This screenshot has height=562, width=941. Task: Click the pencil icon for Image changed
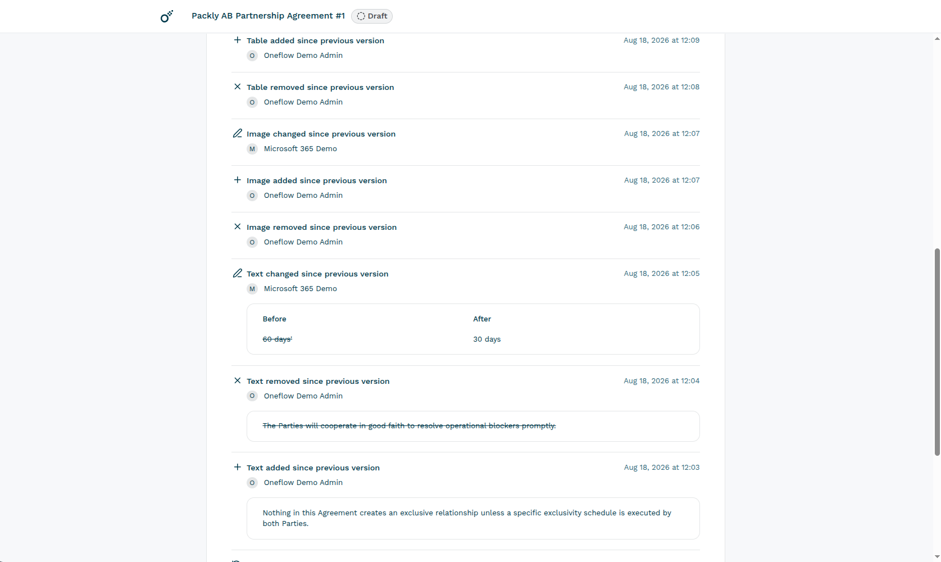(x=237, y=133)
